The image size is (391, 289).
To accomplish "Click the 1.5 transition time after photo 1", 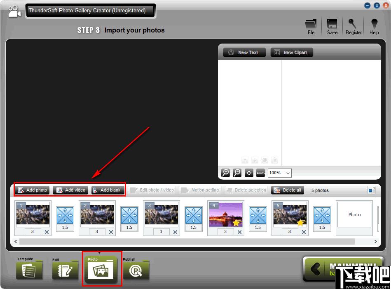I will tap(65, 227).
